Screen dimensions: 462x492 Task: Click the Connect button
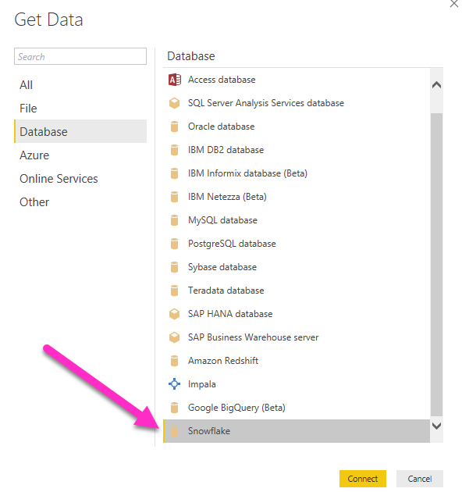coord(363,479)
